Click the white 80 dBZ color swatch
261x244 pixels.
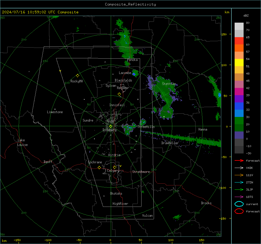(x=239, y=26)
